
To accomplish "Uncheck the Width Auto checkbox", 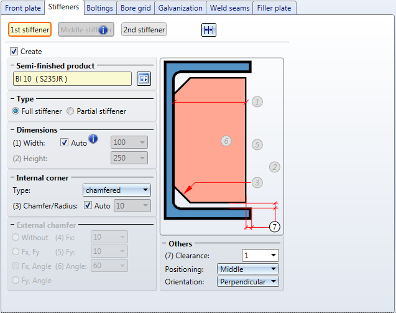I will coord(65,142).
